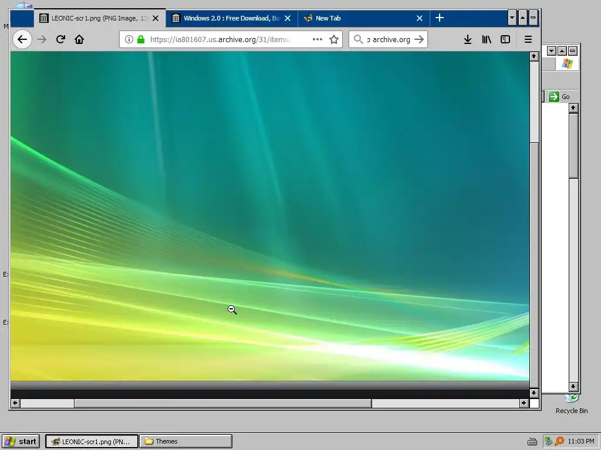This screenshot has height=450, width=601.
Task: Open Firefox window dropdown arrow in title bar
Action: coord(512,18)
